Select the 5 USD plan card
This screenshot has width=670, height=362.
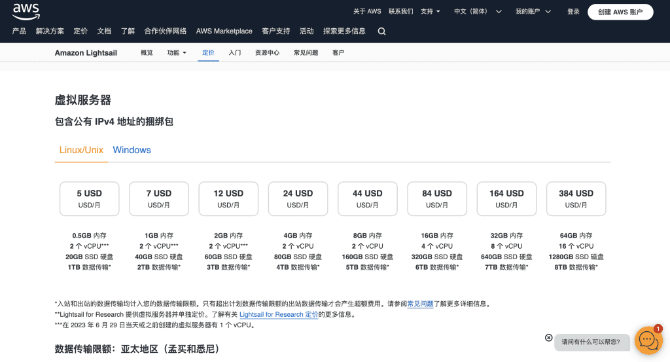click(89, 199)
